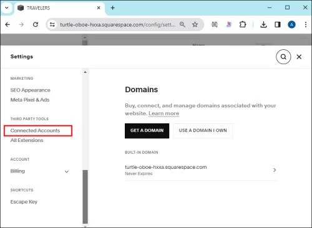The image size is (312, 228).
Task: Click the Domains heading
Action: point(142,90)
